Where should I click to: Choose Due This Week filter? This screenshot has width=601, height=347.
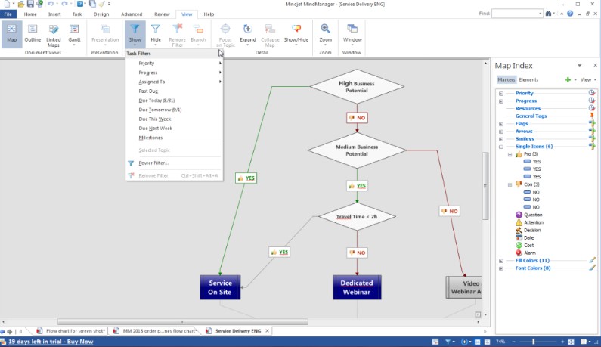click(155, 119)
